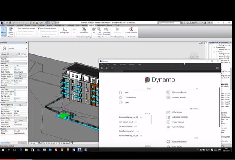Screen dimensions: 235x160
Task: Open the Help menu in Dynamo
Action: [x=140, y=64]
